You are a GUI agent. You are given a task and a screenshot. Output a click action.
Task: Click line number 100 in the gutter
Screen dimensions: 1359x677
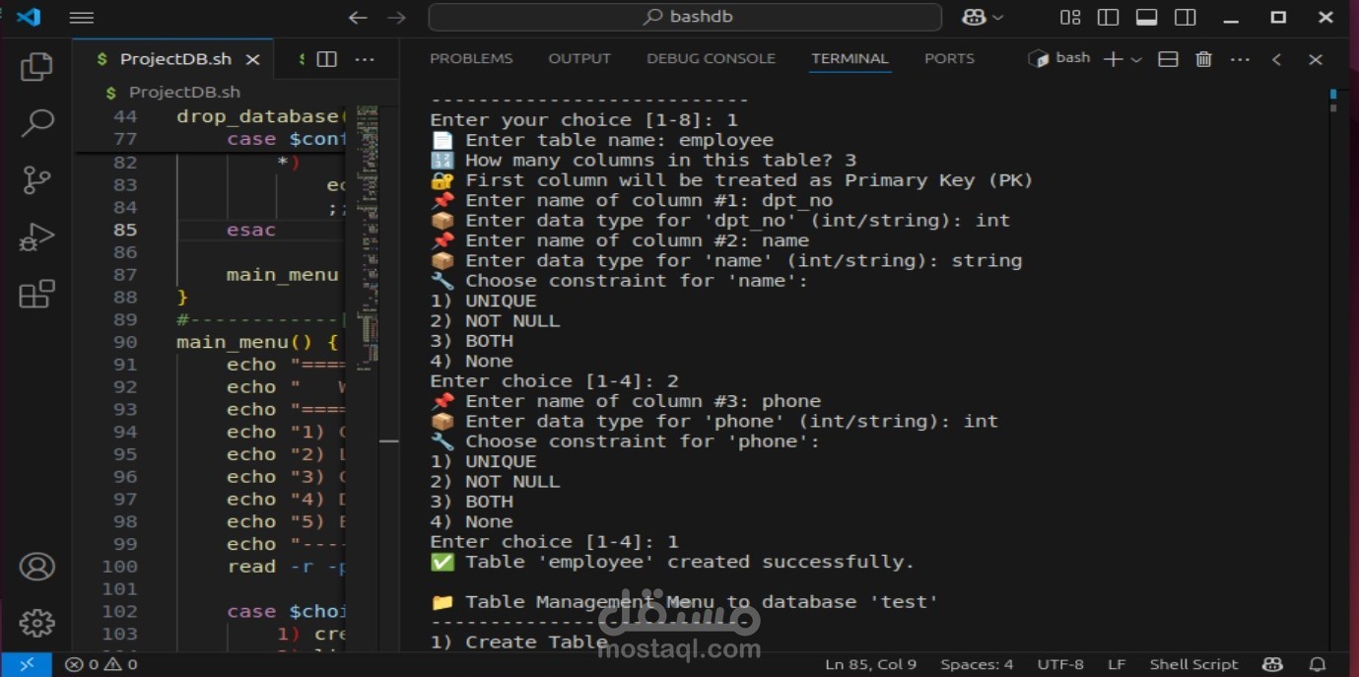(119, 567)
